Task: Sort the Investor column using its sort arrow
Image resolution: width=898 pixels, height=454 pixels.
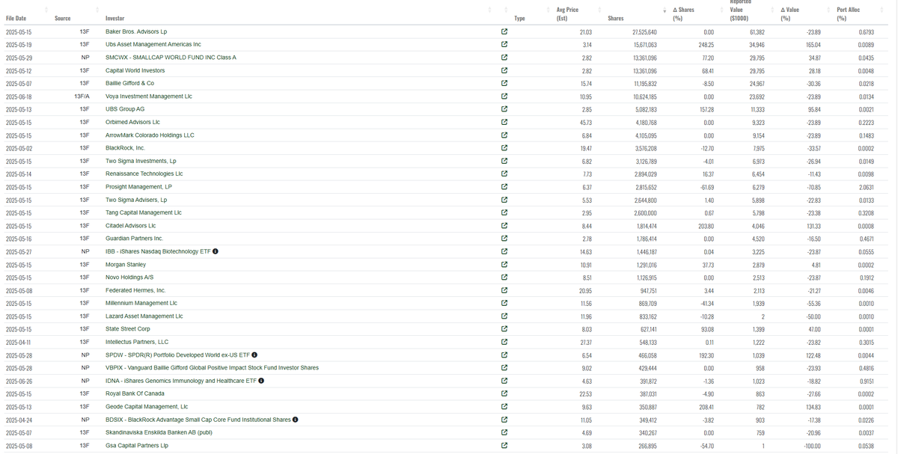Action: coord(488,10)
